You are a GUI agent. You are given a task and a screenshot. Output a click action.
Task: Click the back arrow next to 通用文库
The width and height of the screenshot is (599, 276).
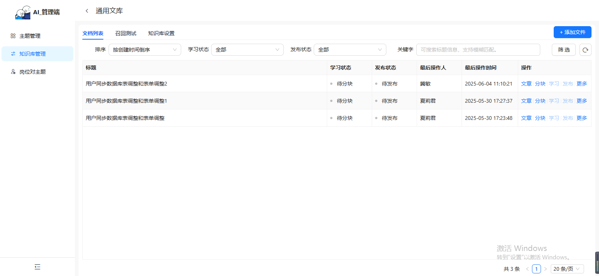(87, 11)
